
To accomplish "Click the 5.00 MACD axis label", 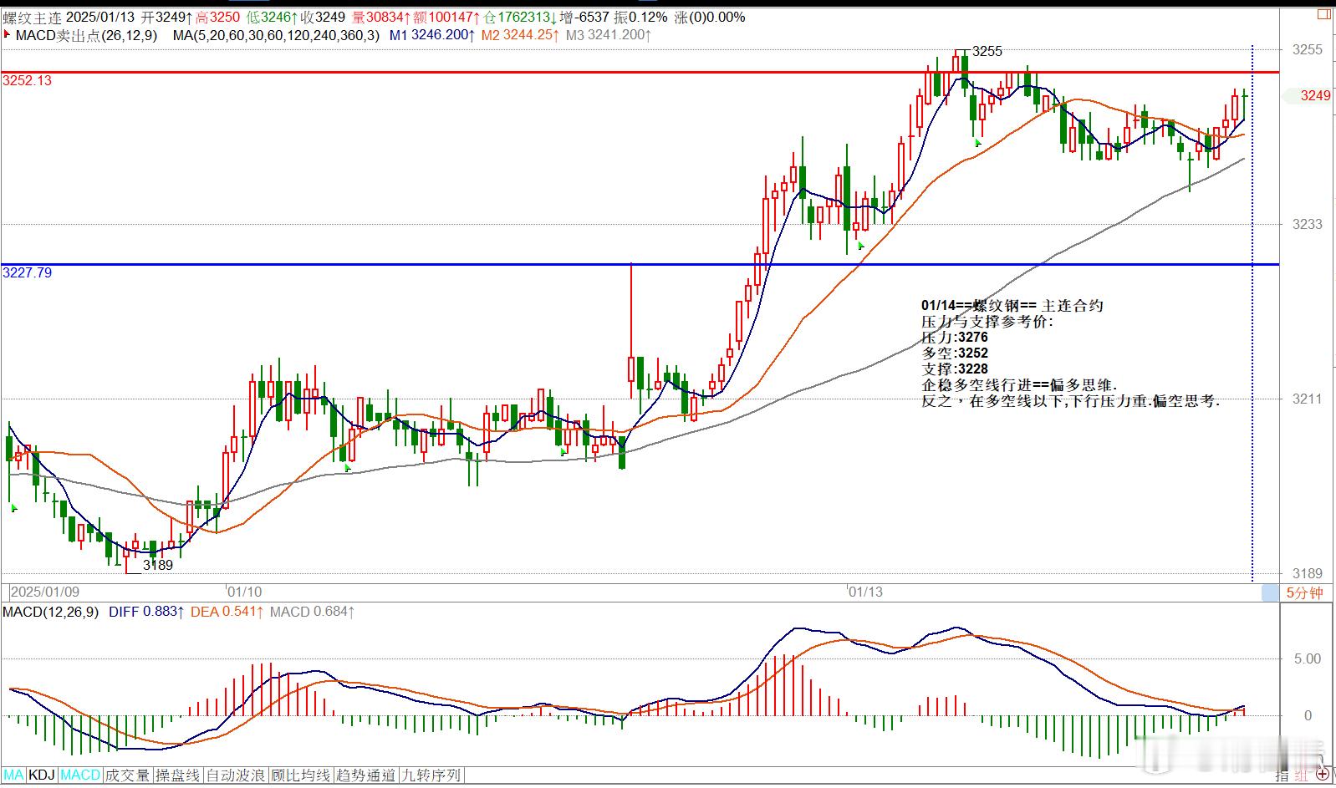I will point(1308,658).
